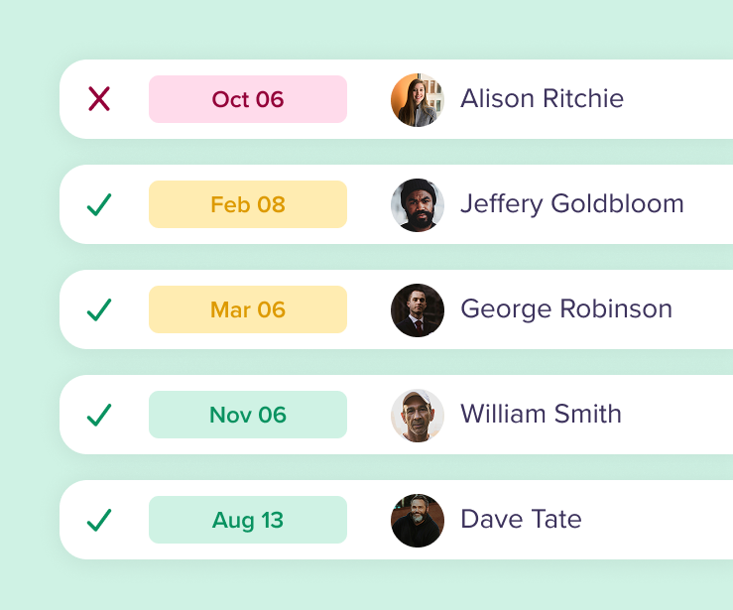
Task: Click the green checkmark for Dave Tate
Action: click(x=99, y=520)
